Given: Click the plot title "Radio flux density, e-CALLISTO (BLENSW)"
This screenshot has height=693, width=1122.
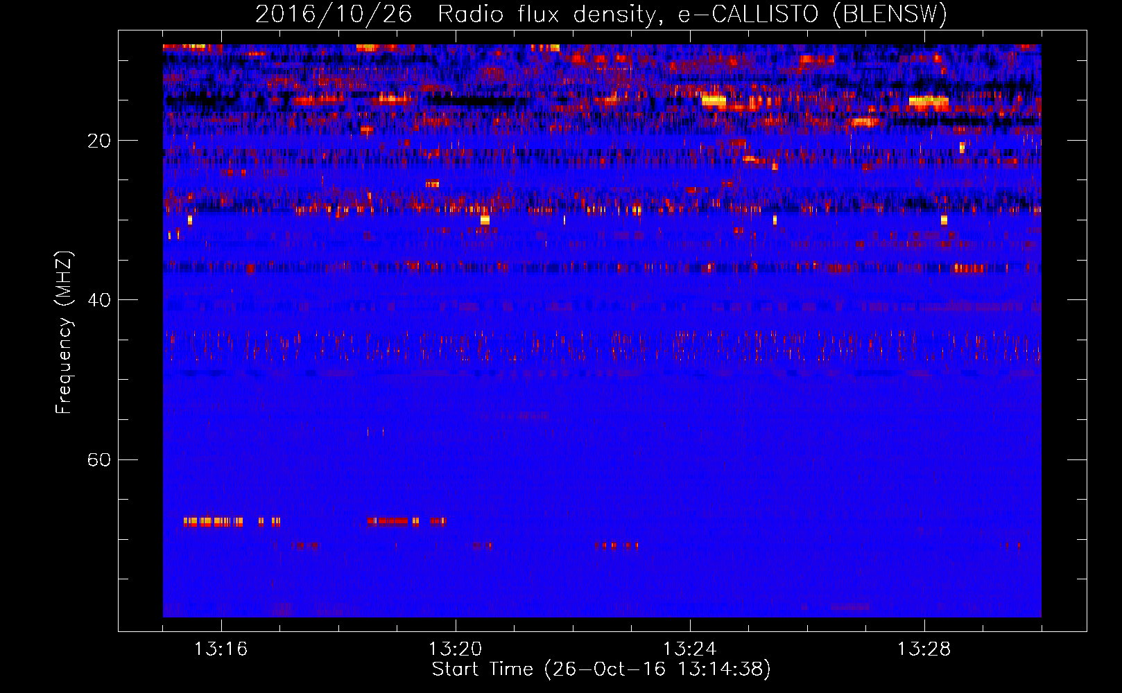Looking at the screenshot, I should 692,15.
